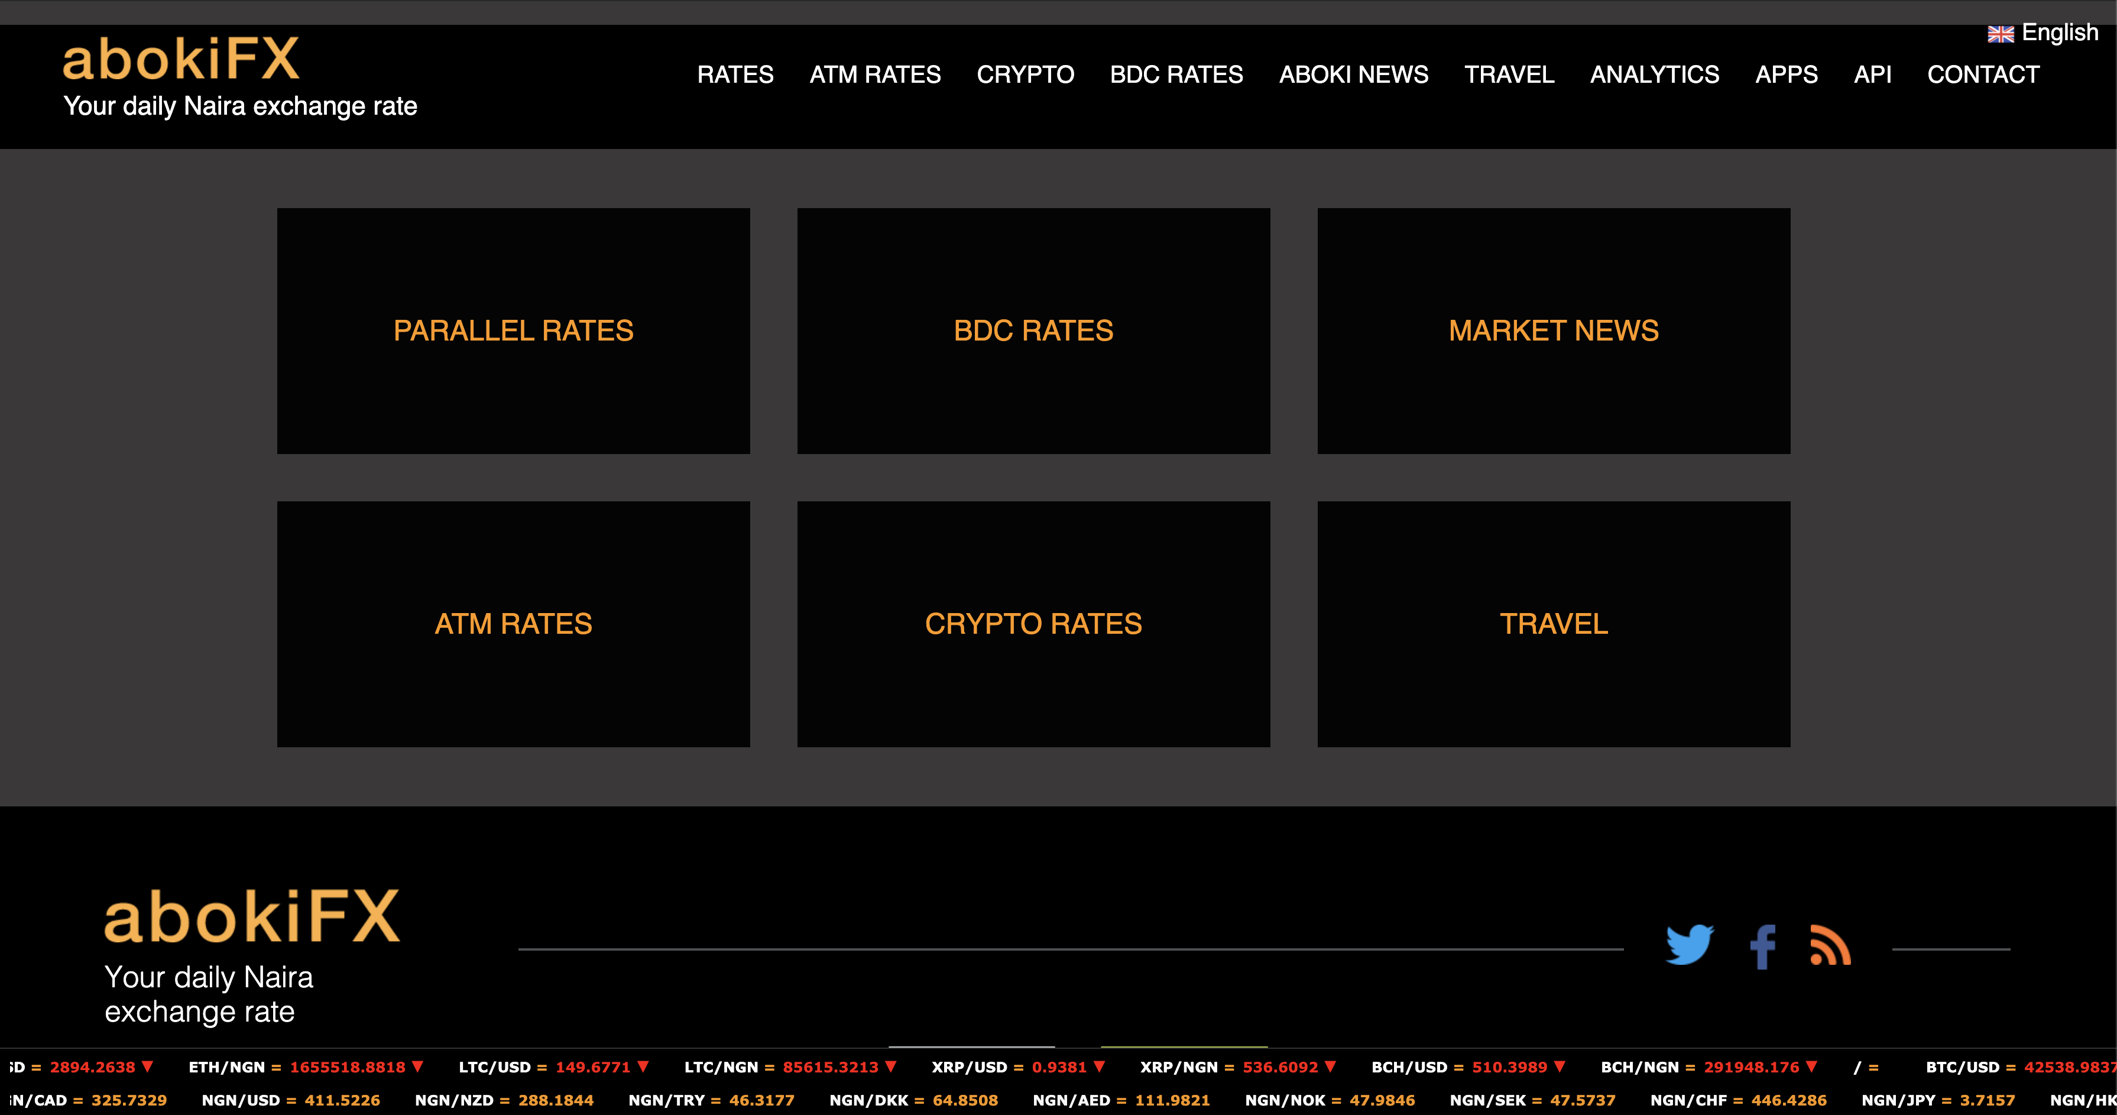This screenshot has width=2117, height=1115.
Task: Click the Facebook icon in footer
Action: (1762, 947)
